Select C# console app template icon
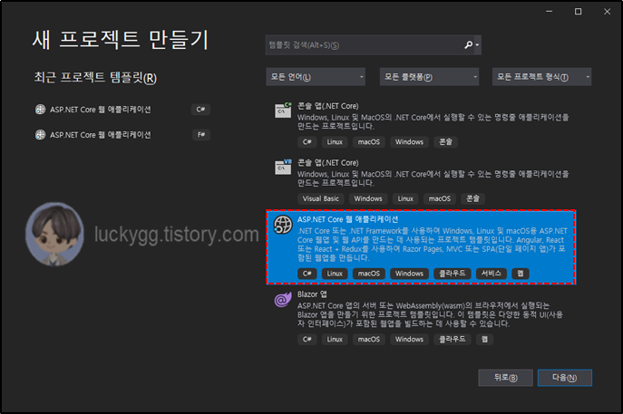The width and height of the screenshot is (623, 414). click(283, 110)
